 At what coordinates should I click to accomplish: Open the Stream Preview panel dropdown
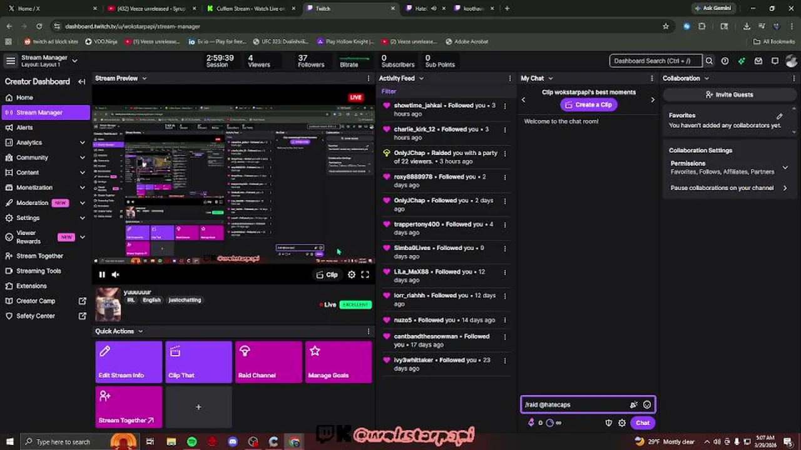coord(144,79)
